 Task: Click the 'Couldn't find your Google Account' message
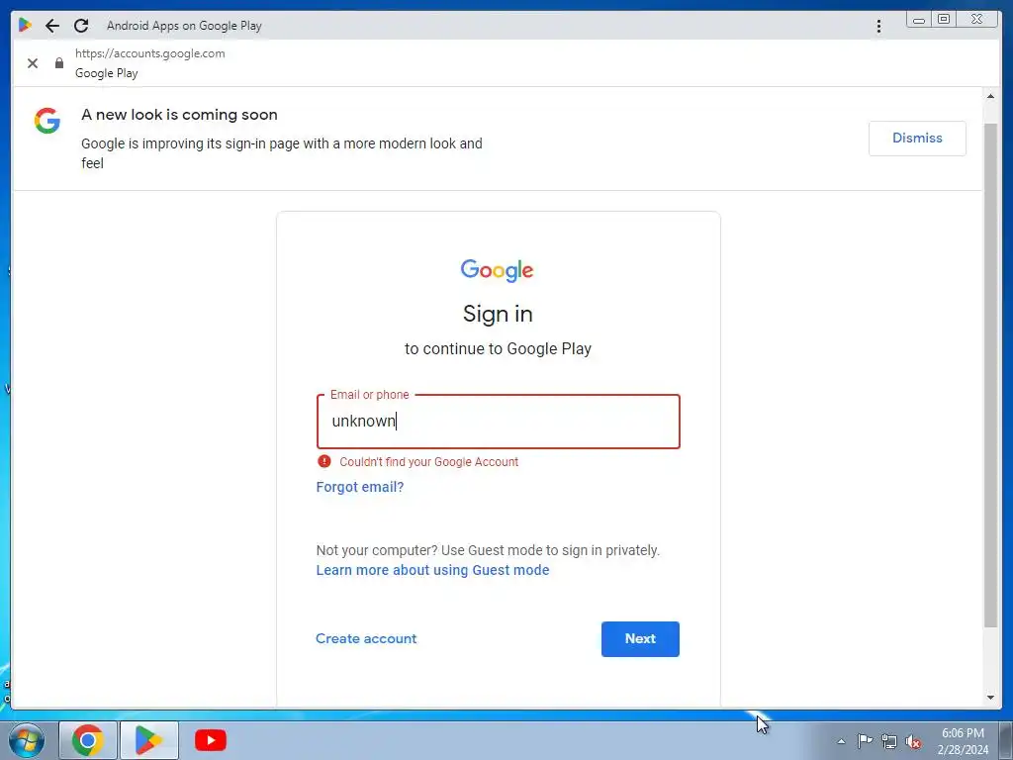coord(429,462)
